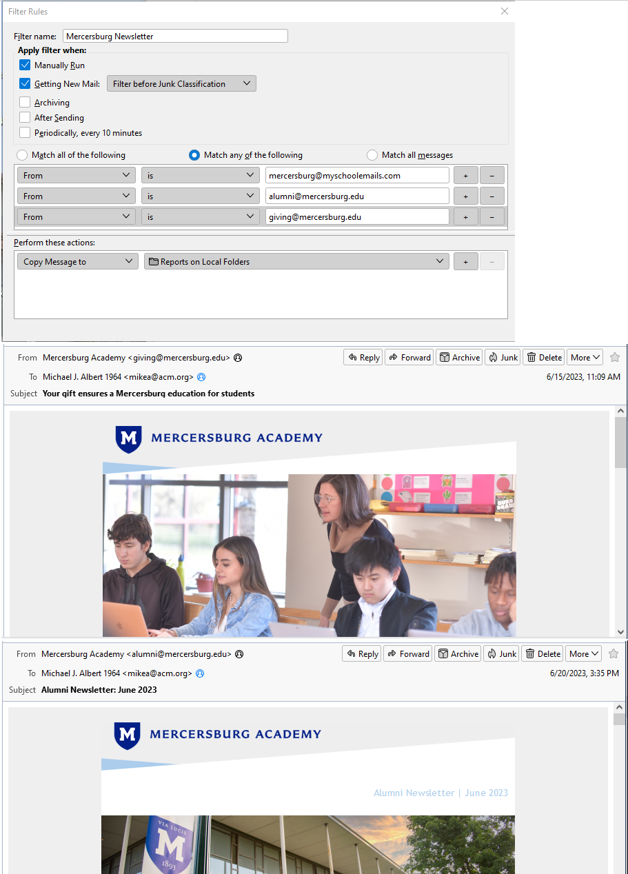Open More menu for Alumni Newsletter email
The width and height of the screenshot is (628, 874).
(583, 654)
